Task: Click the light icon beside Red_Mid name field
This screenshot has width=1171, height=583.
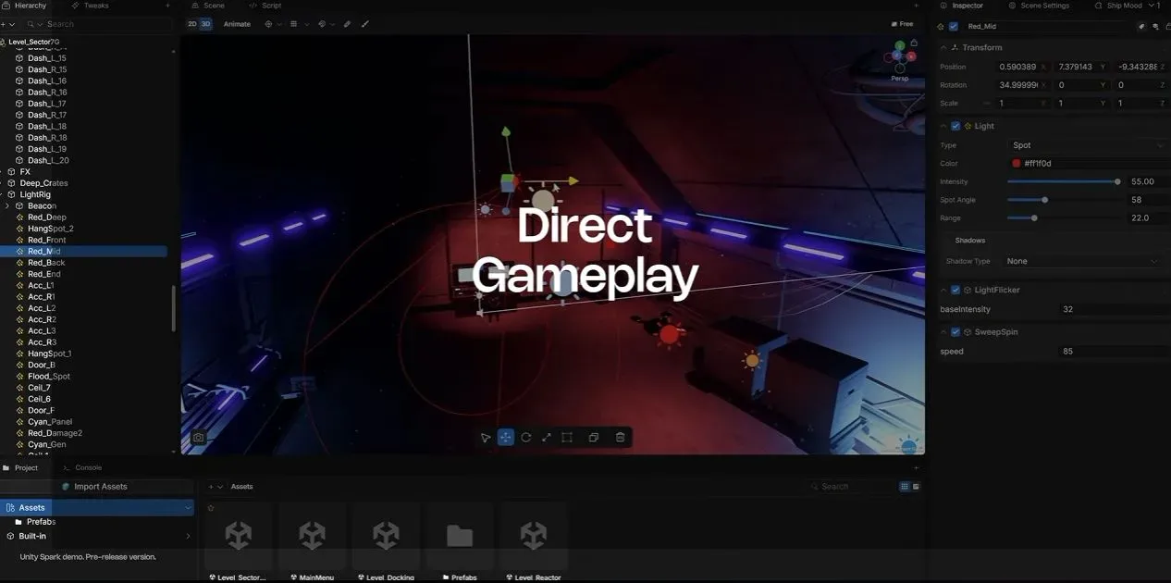Action: coord(941,27)
